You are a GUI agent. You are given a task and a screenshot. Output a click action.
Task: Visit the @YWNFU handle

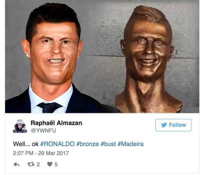click(43, 131)
